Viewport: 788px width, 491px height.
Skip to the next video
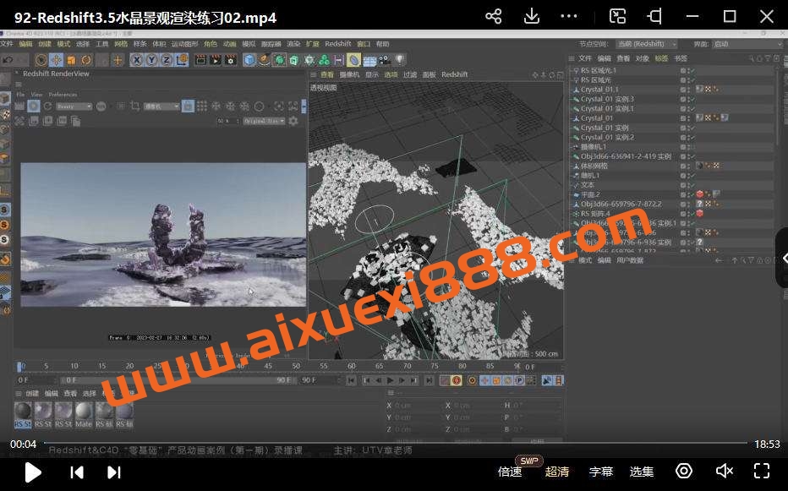coord(114,472)
